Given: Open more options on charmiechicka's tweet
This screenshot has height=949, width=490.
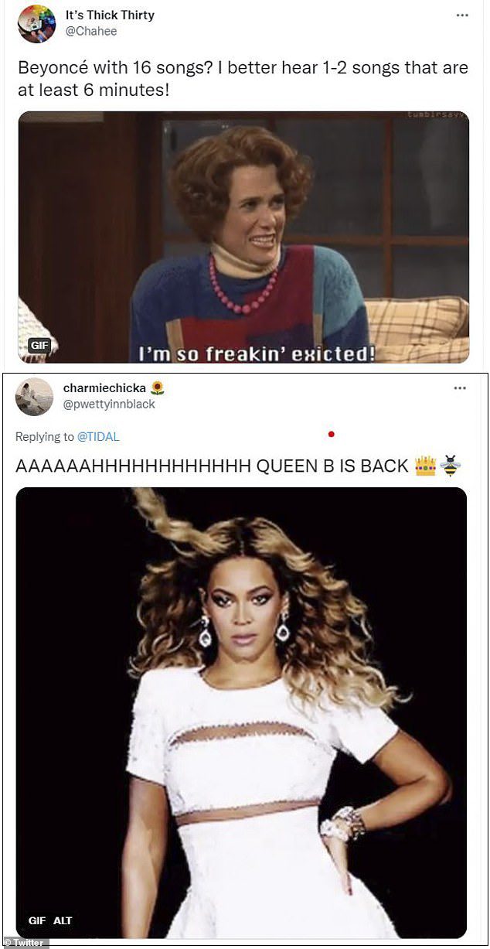Looking at the screenshot, I should pos(460,388).
